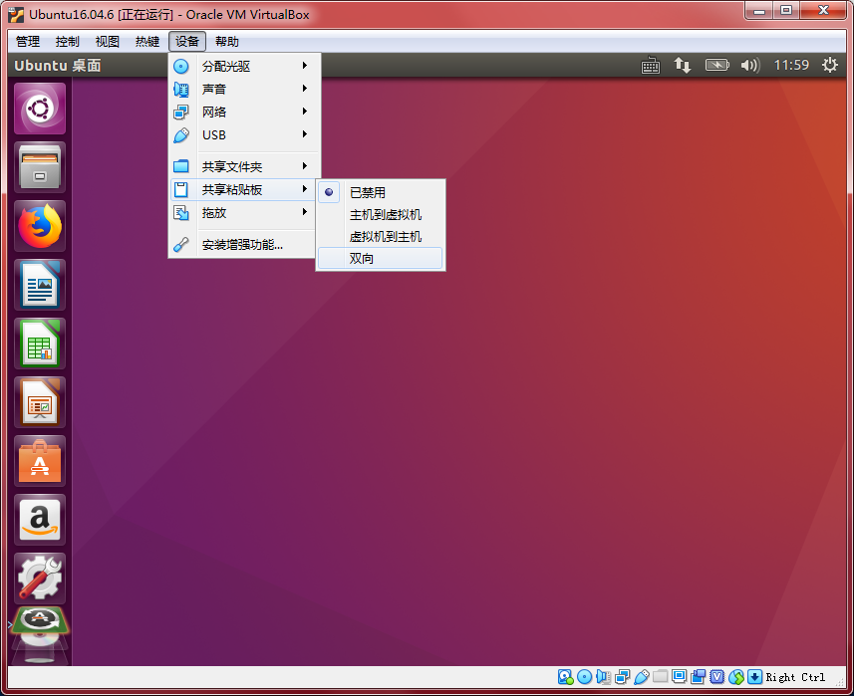Click 安装增强功能... menu entry

pyautogui.click(x=244, y=244)
